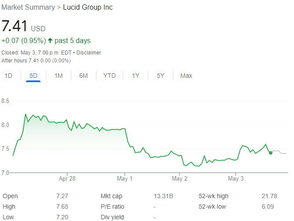Screen dimensions: 294x221
Task: Click the Open price value 7.27
Action: tap(62, 196)
